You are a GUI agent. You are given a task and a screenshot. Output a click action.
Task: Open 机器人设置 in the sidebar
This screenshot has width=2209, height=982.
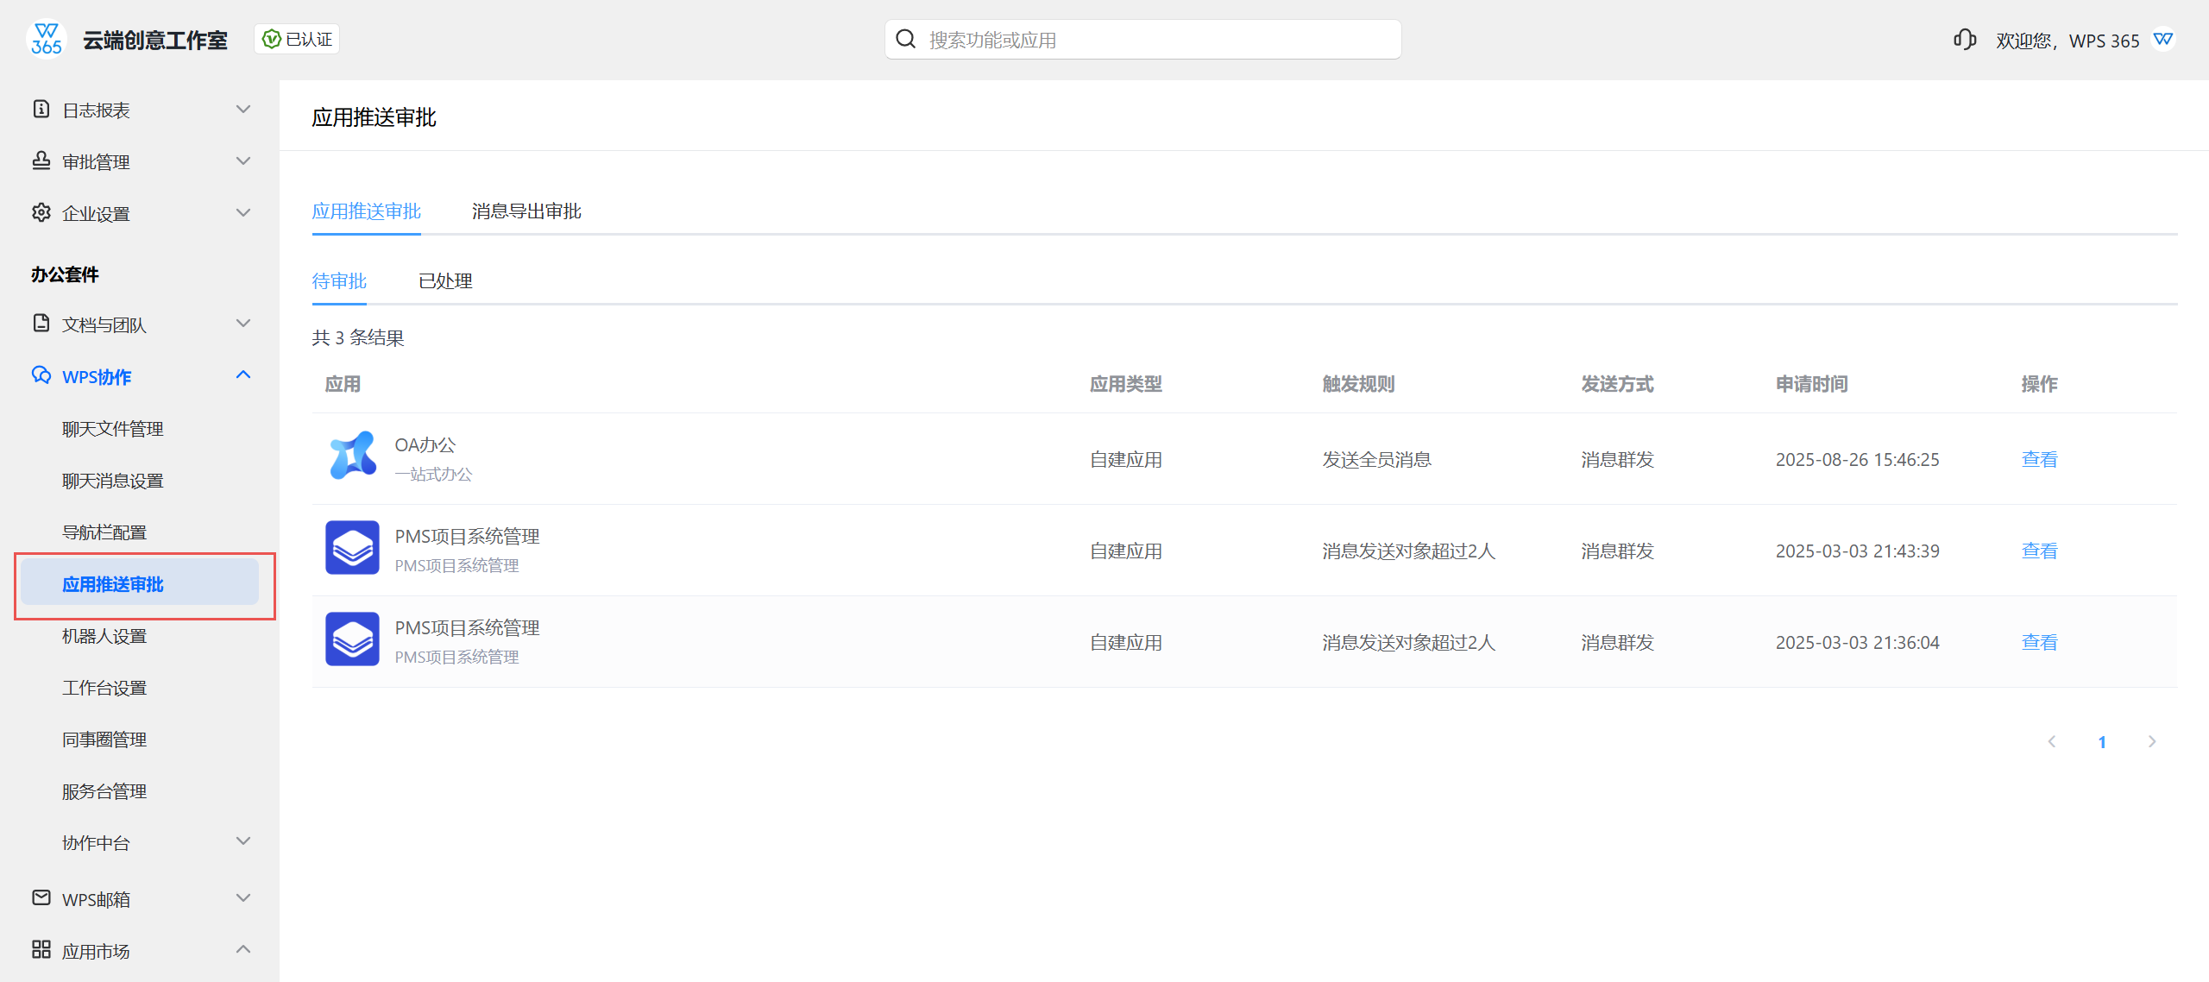tap(104, 636)
